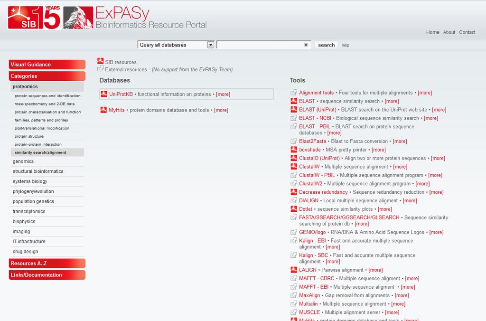Click [more] next to UniProtKB

pos(223,94)
